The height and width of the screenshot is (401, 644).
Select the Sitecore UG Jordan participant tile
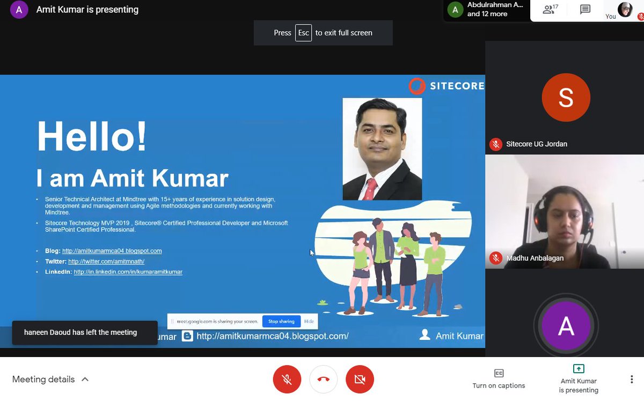(x=565, y=98)
